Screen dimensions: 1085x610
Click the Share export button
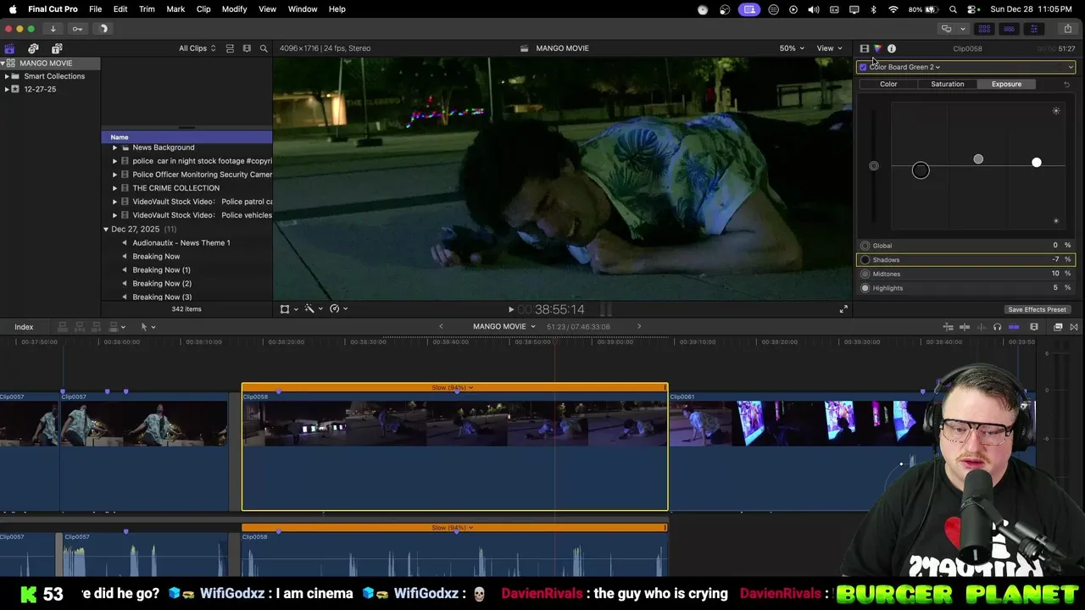[x=1067, y=29]
